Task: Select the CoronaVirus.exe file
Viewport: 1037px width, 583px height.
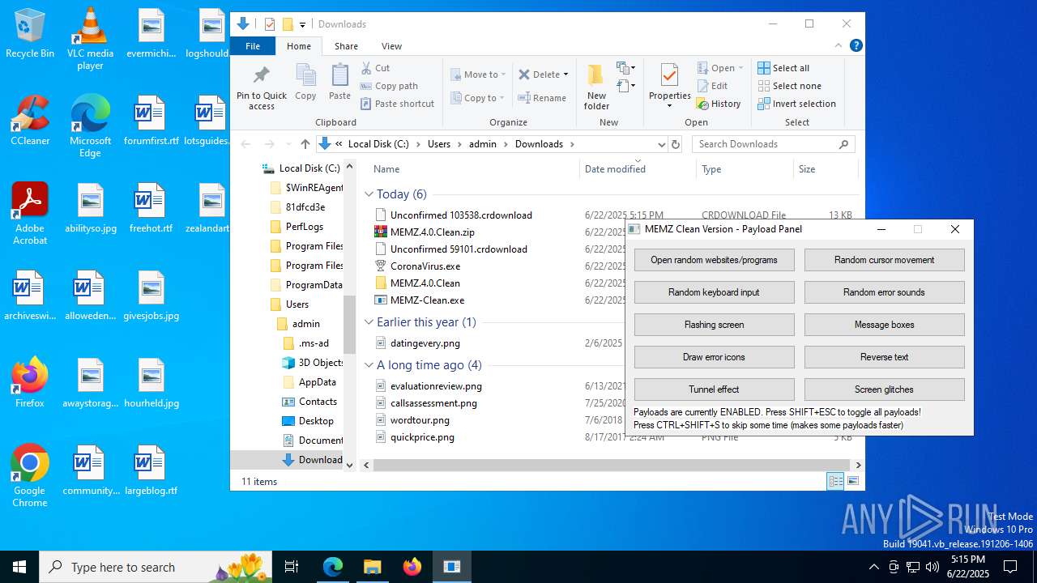Action: tap(425, 266)
